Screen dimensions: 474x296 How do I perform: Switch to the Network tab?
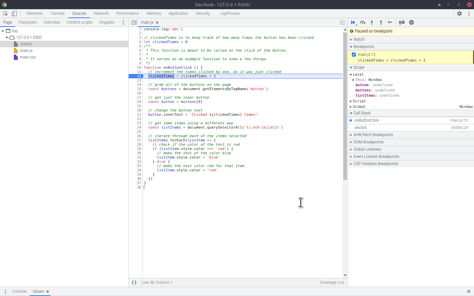click(x=101, y=13)
